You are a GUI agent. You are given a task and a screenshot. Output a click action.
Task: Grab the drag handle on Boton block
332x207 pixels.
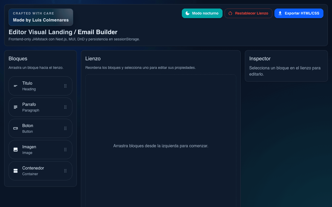pos(65,128)
